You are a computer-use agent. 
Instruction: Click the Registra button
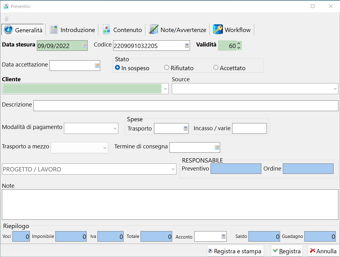tap(287, 251)
